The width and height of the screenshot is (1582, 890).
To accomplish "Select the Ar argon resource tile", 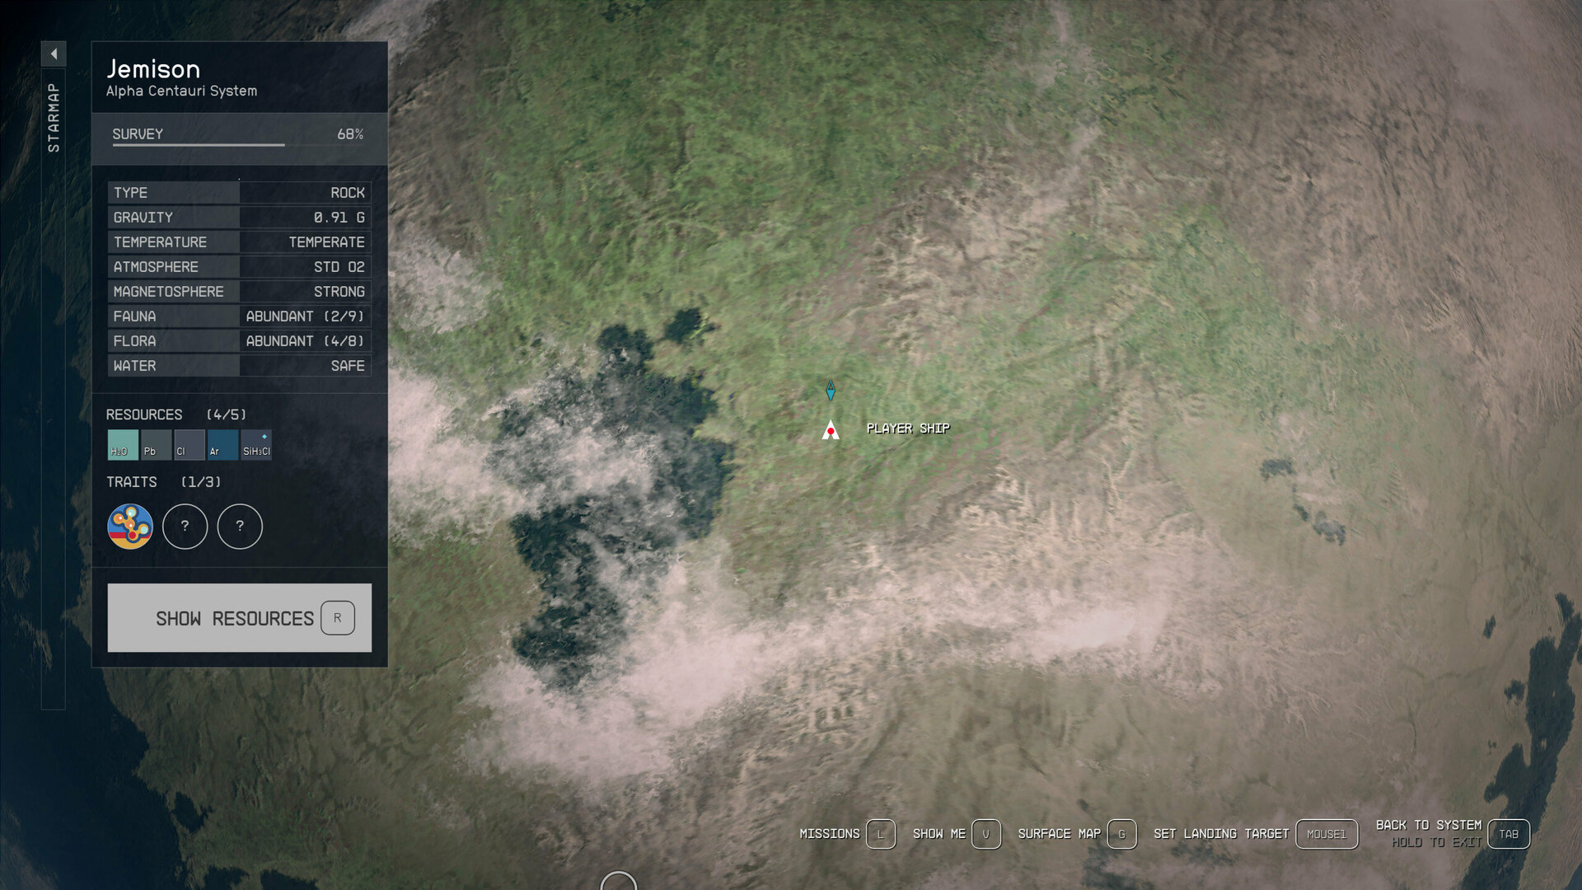I will [x=222, y=444].
